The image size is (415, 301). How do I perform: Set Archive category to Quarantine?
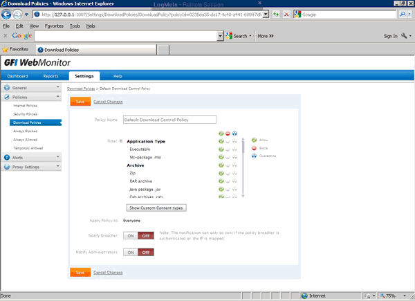[234, 165]
